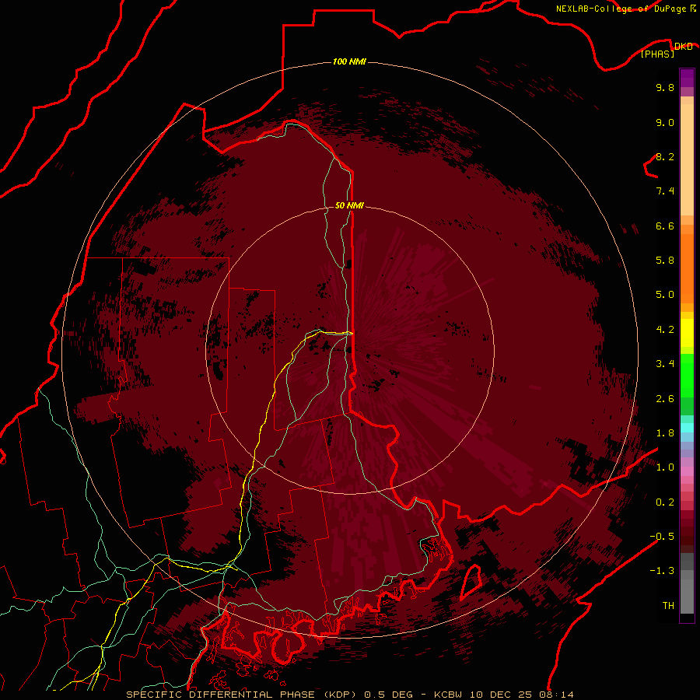
Task: Click the -0.5 color scale label
Action: (x=662, y=537)
